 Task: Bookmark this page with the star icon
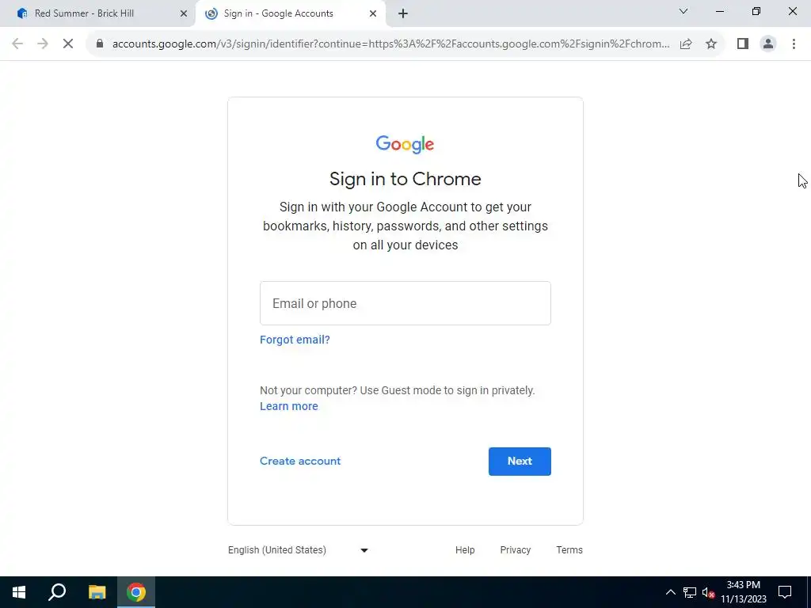pos(711,44)
